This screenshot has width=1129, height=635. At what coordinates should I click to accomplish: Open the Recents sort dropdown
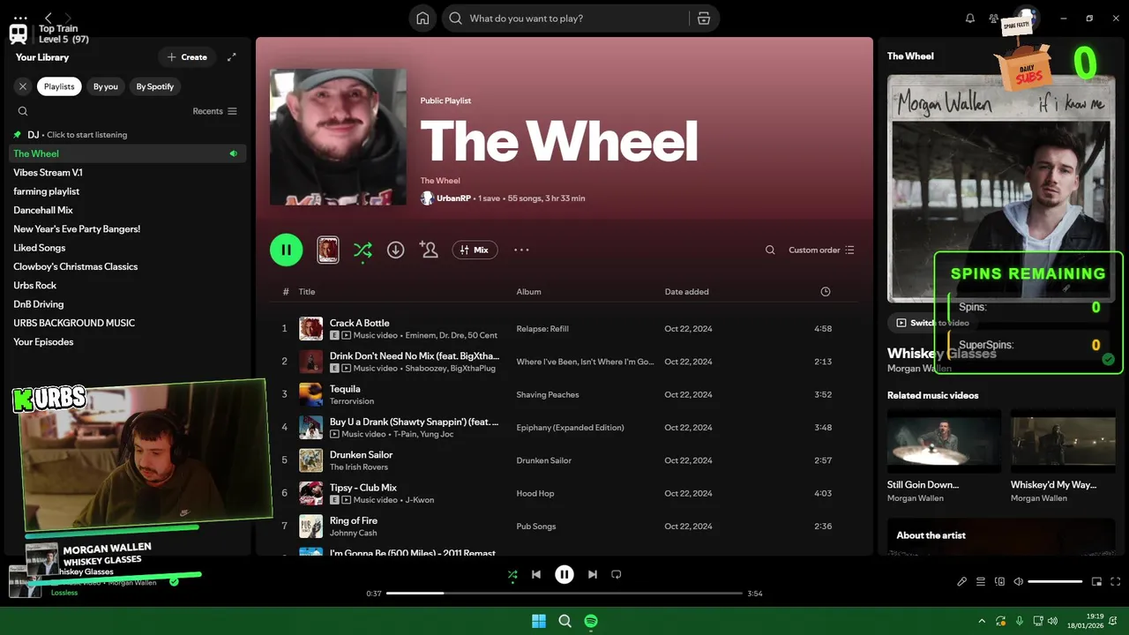[x=214, y=111]
